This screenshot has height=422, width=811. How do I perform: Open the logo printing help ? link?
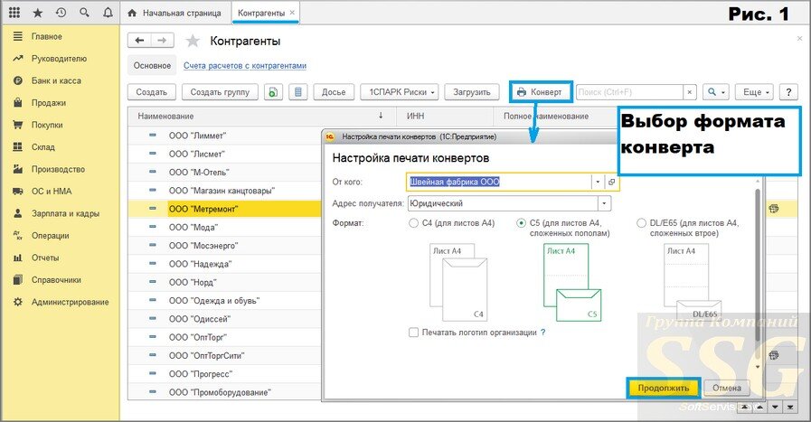click(x=543, y=333)
